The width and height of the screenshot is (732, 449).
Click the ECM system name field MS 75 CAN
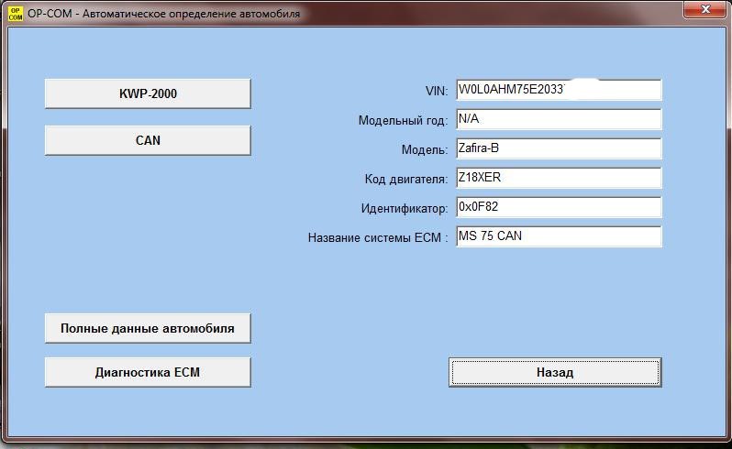point(559,236)
